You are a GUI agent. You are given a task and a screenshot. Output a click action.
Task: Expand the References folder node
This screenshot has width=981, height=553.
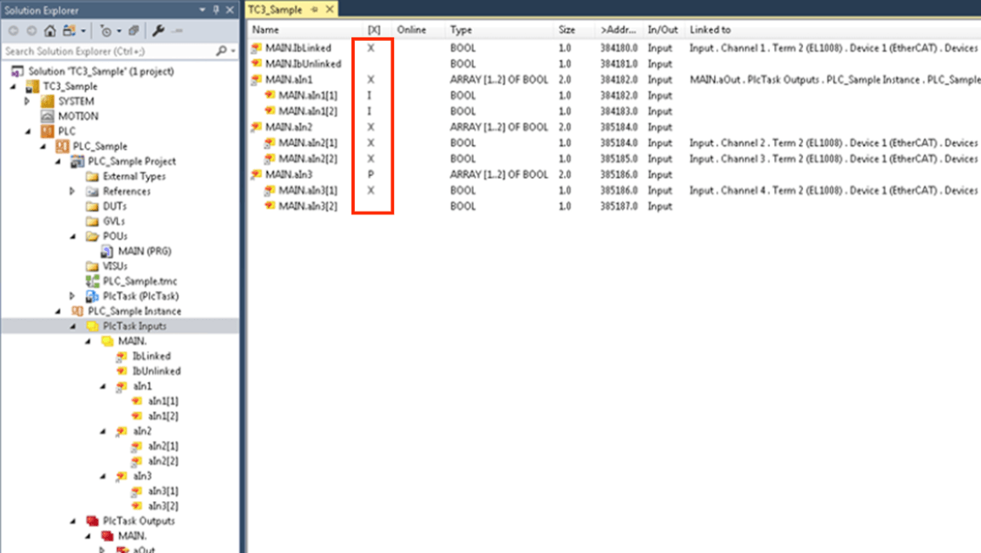point(73,191)
